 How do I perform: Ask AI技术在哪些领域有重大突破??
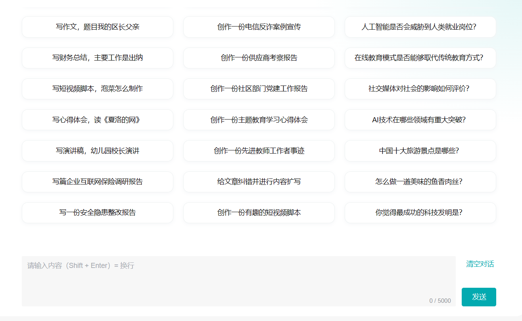click(420, 120)
